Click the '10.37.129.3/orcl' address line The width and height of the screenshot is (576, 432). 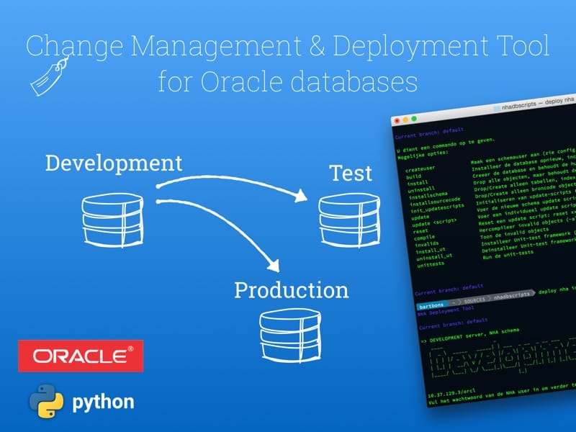pos(451,392)
